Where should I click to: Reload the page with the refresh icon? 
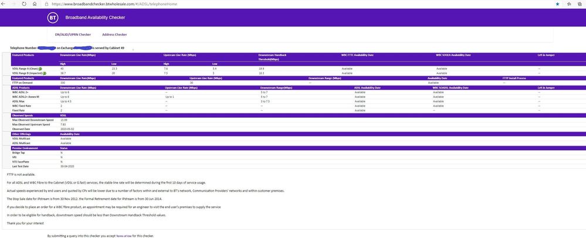tap(24, 4)
